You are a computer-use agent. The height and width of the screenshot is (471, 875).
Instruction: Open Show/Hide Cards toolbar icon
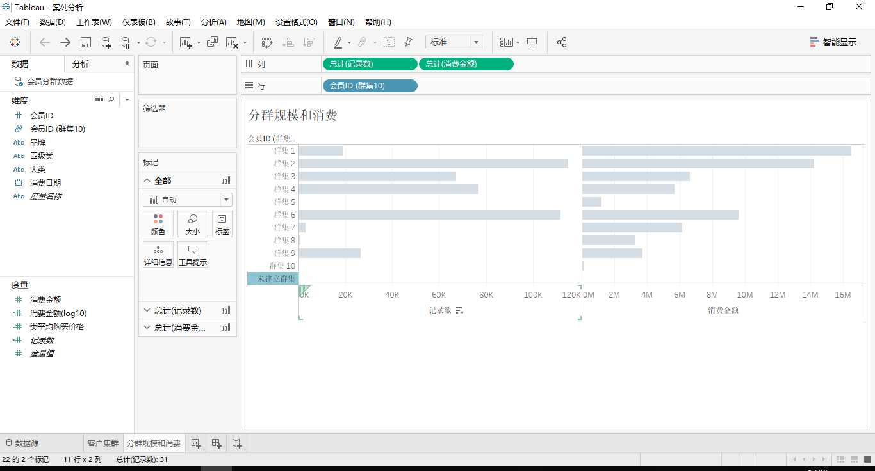[x=507, y=42]
